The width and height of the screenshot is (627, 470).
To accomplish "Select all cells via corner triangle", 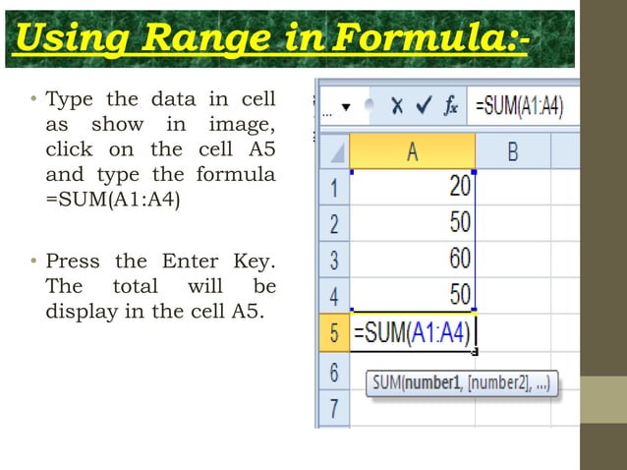I will point(335,152).
